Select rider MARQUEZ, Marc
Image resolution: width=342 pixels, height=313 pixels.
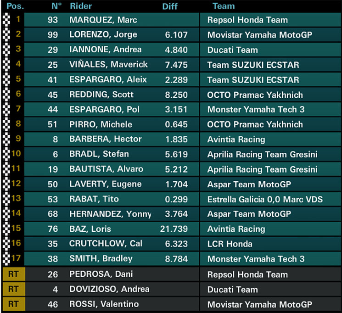pyautogui.click(x=103, y=20)
